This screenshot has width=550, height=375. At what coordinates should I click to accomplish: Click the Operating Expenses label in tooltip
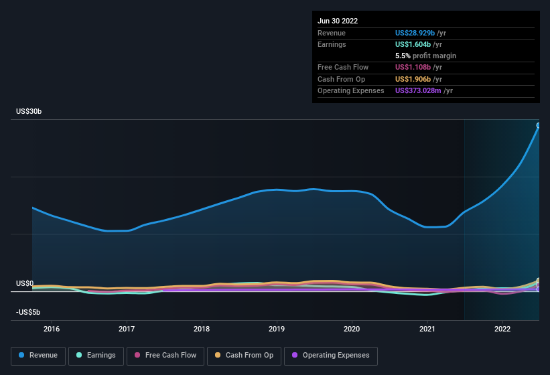click(x=351, y=91)
